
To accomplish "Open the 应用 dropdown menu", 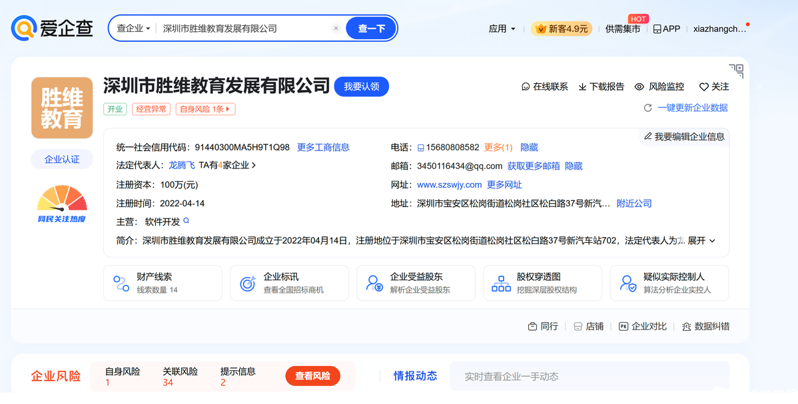I will [x=502, y=29].
